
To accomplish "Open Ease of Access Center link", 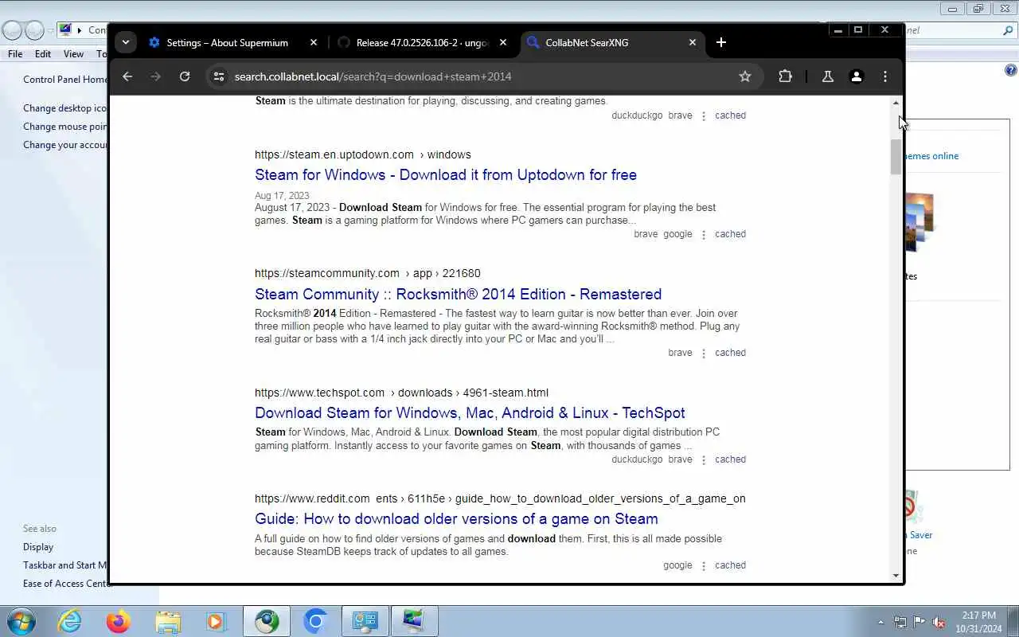I will click(65, 584).
